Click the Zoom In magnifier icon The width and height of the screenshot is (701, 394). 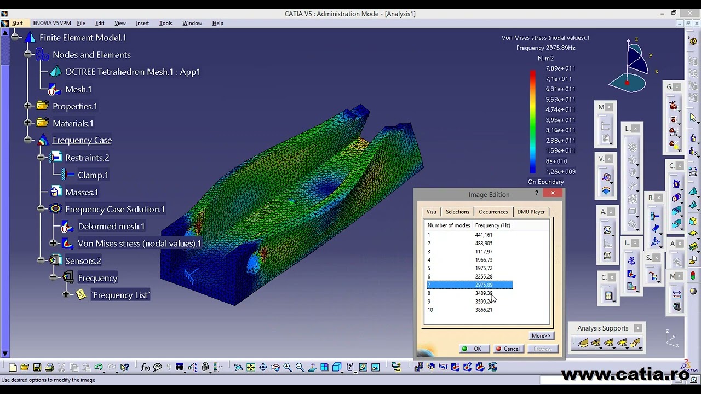pos(288,367)
